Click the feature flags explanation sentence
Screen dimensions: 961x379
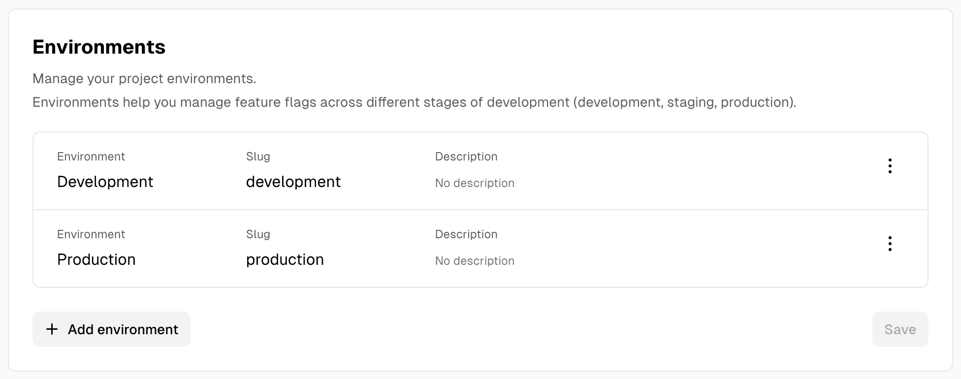[414, 102]
